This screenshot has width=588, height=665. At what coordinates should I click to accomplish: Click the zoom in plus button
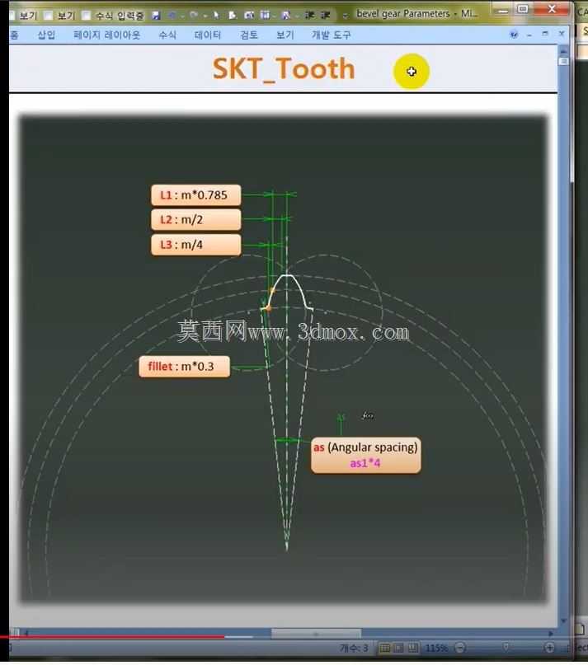(x=549, y=648)
